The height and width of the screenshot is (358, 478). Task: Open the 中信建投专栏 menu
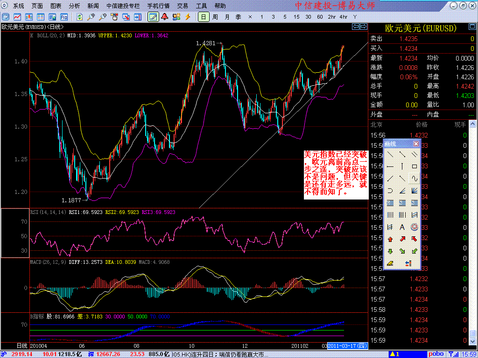pos(123,6)
